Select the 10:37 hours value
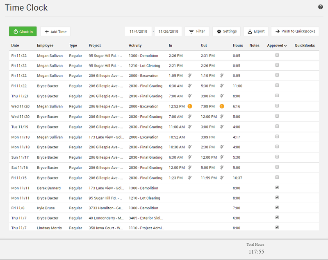 pyautogui.click(x=237, y=178)
